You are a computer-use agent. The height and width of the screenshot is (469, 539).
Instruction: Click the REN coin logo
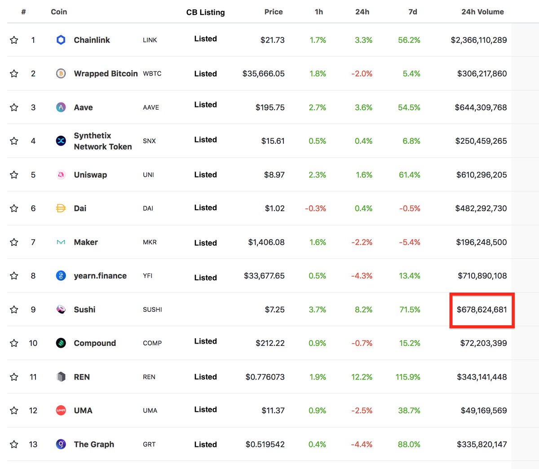(61, 377)
